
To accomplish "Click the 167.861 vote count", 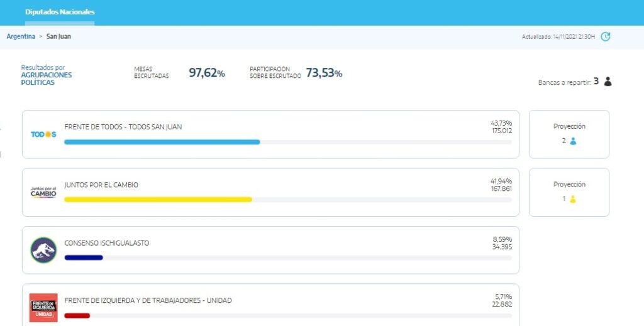I will [501, 189].
